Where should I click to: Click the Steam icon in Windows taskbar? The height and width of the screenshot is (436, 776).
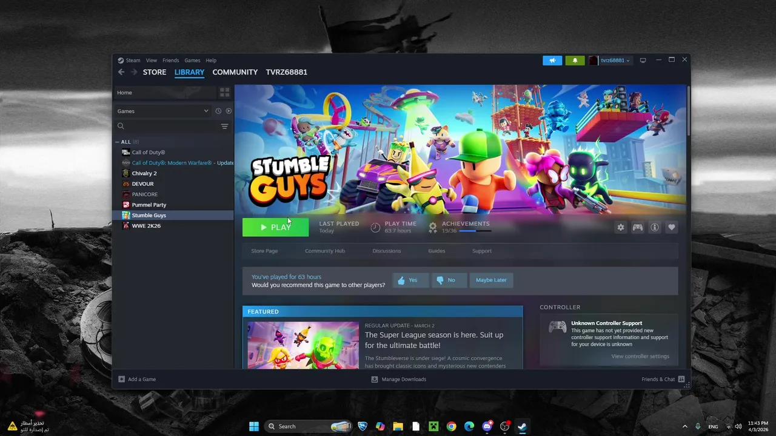pyautogui.click(x=522, y=426)
